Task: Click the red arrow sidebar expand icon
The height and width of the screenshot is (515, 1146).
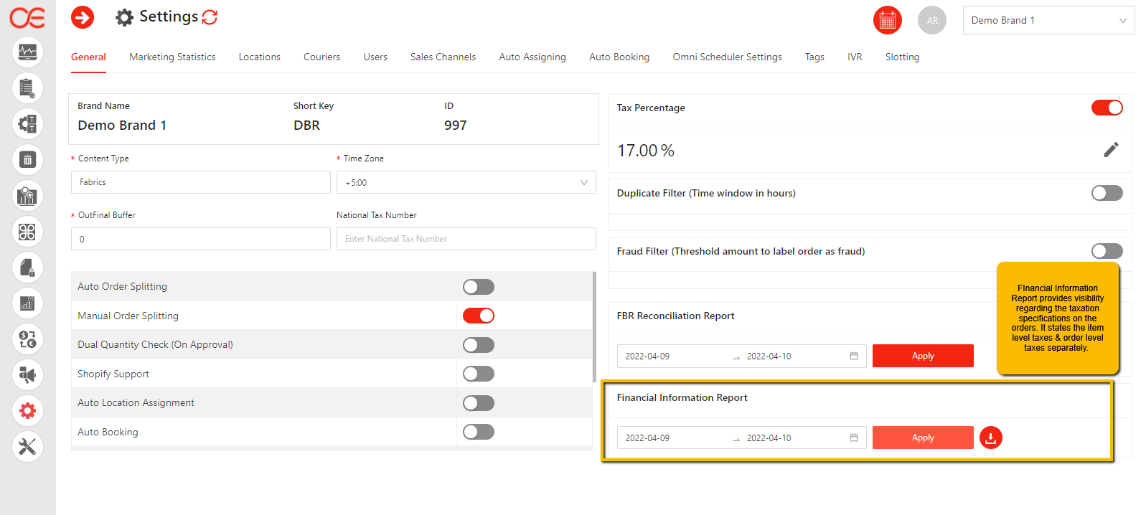Action: (x=83, y=17)
